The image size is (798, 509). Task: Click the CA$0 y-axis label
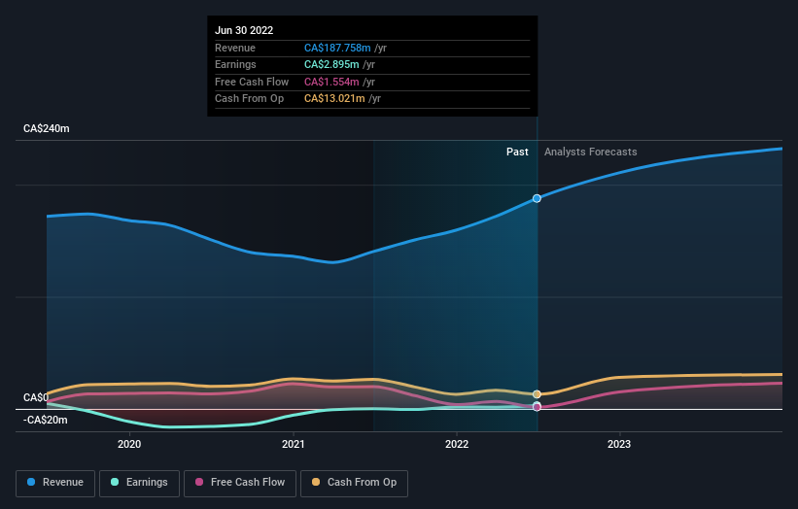coord(36,397)
